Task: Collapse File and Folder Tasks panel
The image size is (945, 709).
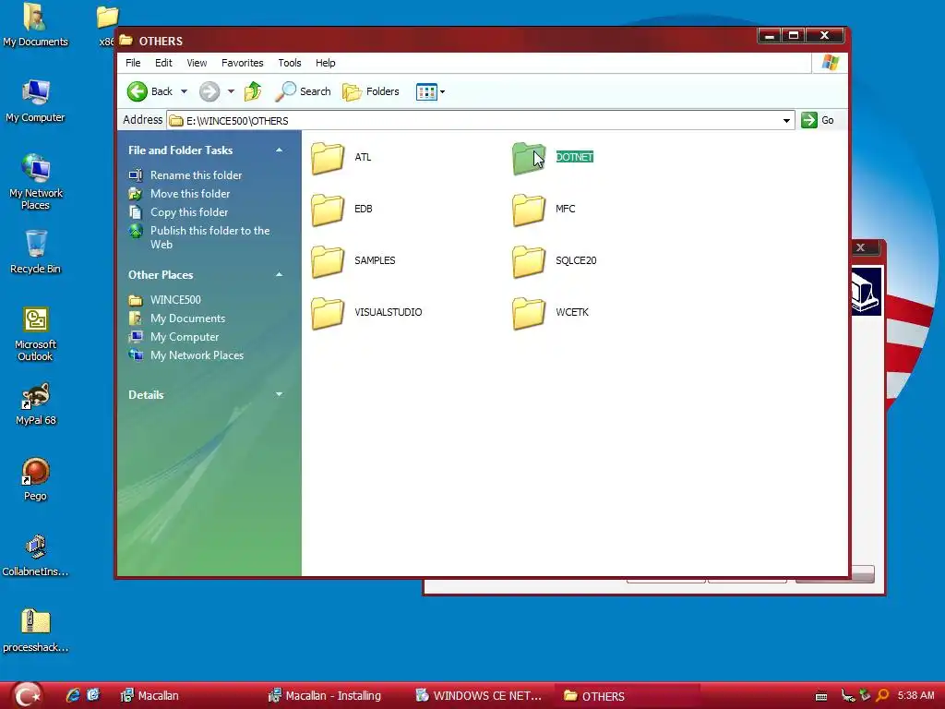Action: (279, 150)
